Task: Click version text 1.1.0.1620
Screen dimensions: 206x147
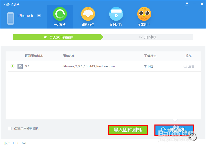Action: [20, 143]
